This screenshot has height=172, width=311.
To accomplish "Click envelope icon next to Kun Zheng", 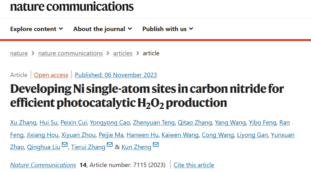I will [x=156, y=145].
